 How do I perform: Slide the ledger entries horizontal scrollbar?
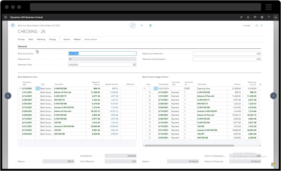tap(189, 146)
